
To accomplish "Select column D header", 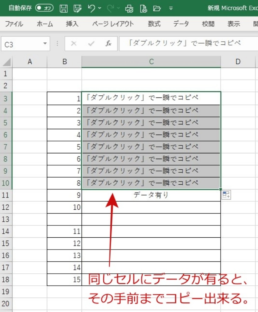I will (238, 62).
